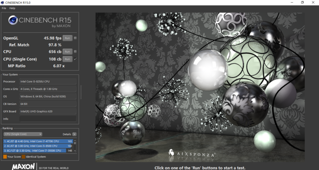This screenshot has height=170, width=319.
Task: Click the brown Identical System legend swatch
Action: pos(24,157)
